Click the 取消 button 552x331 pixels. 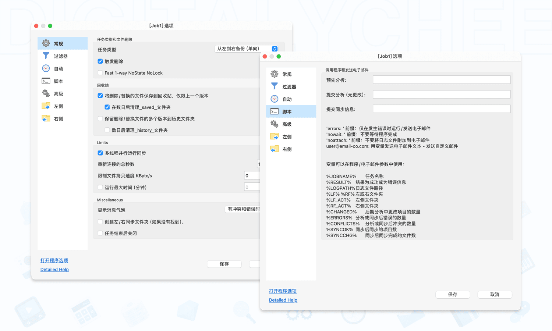coord(495,295)
